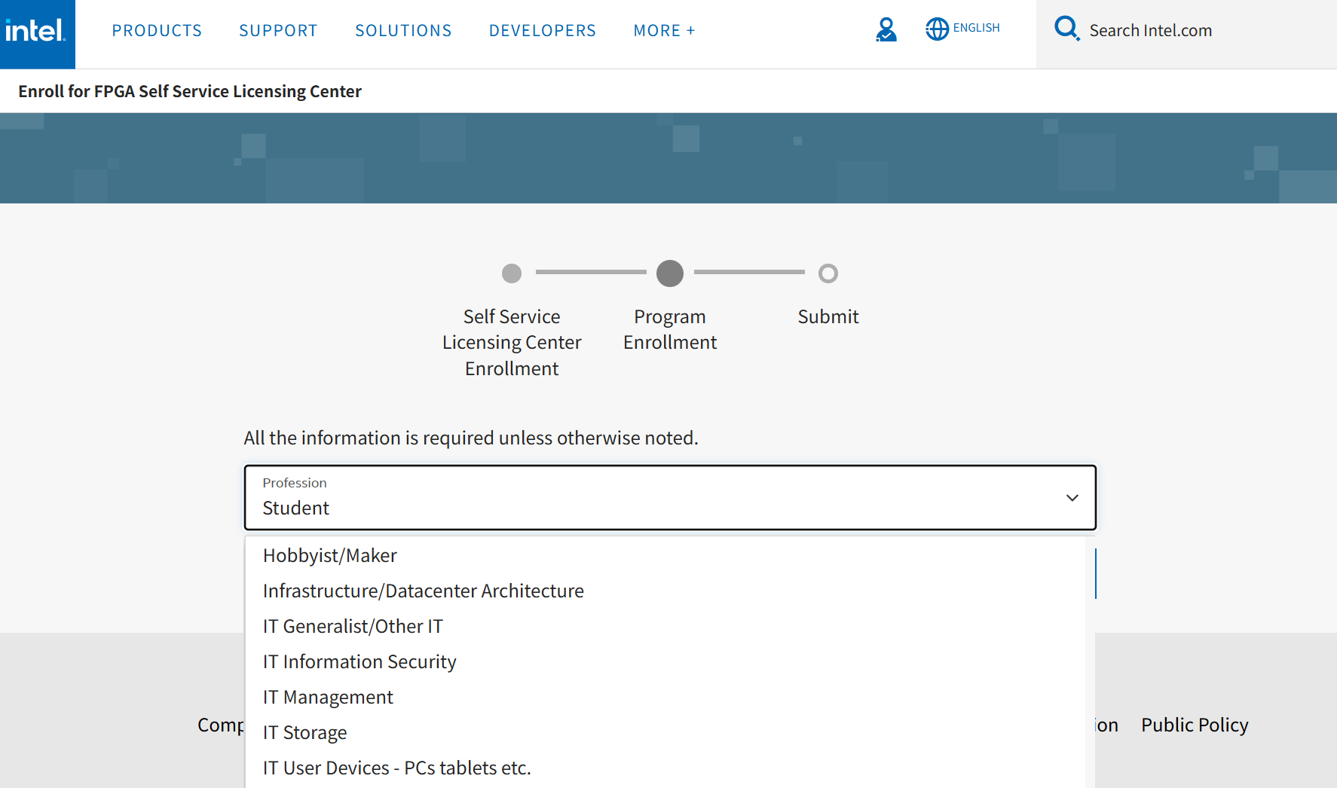Pick IT Generalist/Other IT option
The image size is (1337, 788).
coord(353,626)
